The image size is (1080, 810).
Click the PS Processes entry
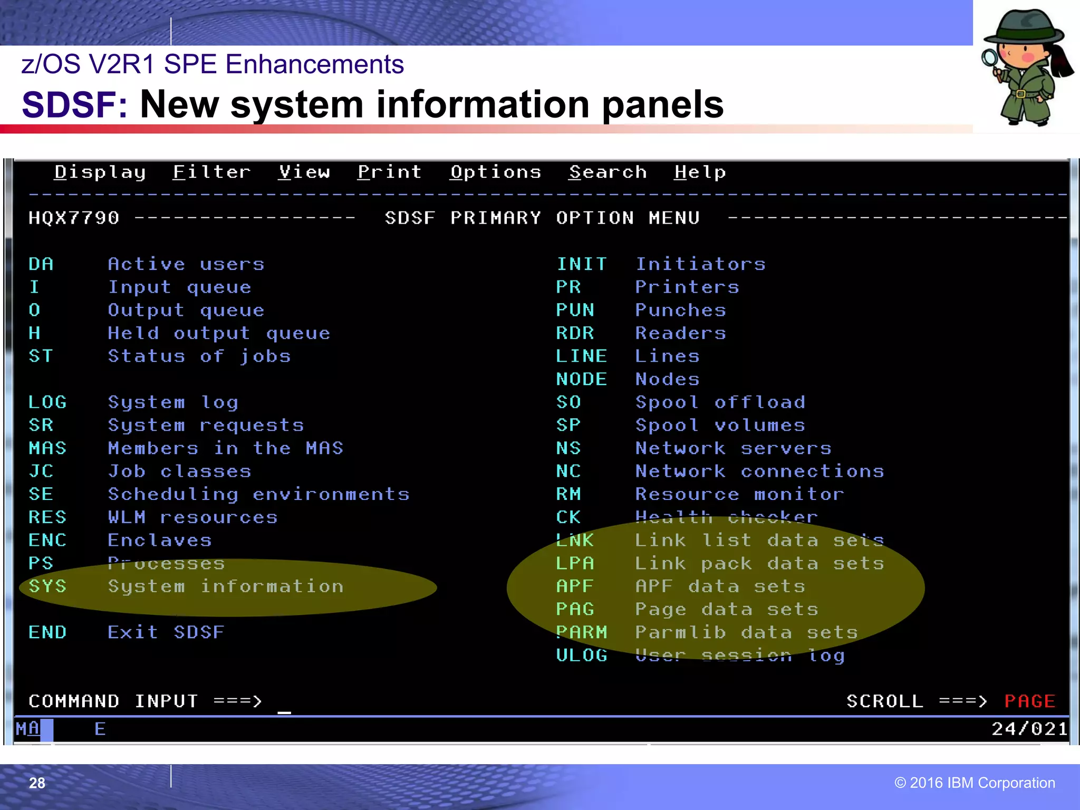[127, 564]
